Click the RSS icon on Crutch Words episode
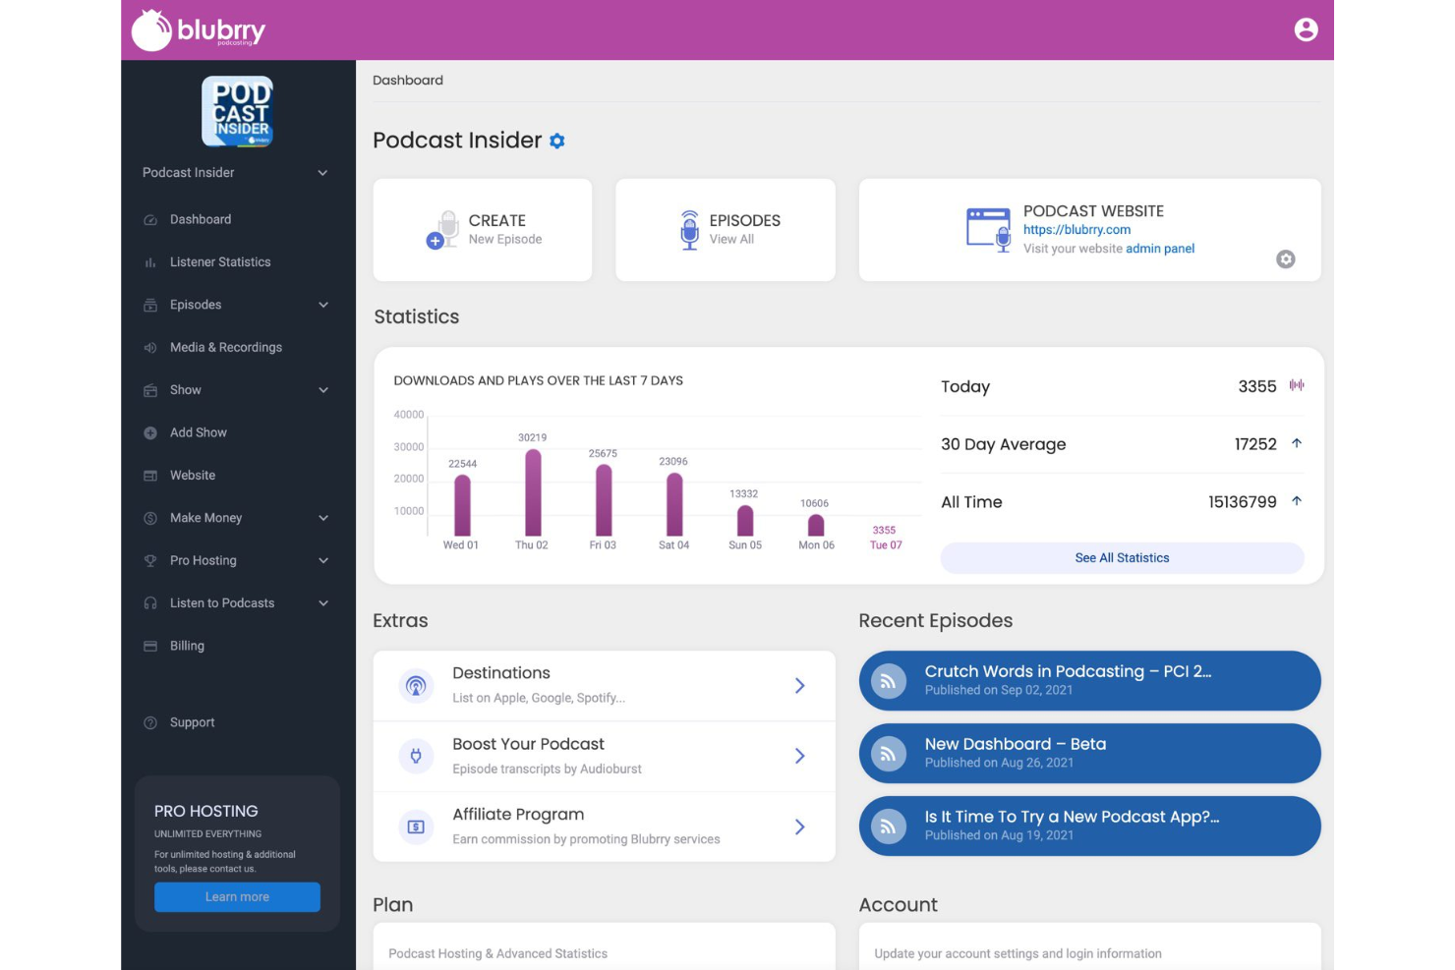 (888, 680)
